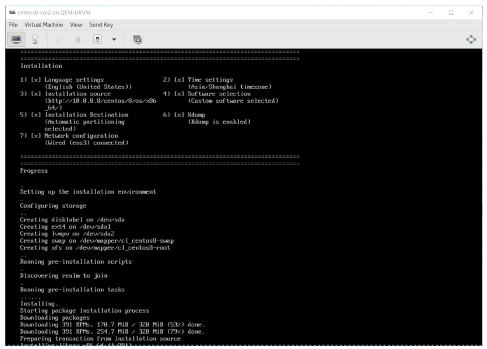Expand shutdown options dropdown arrow
This screenshot has width=487, height=349.
click(x=114, y=40)
